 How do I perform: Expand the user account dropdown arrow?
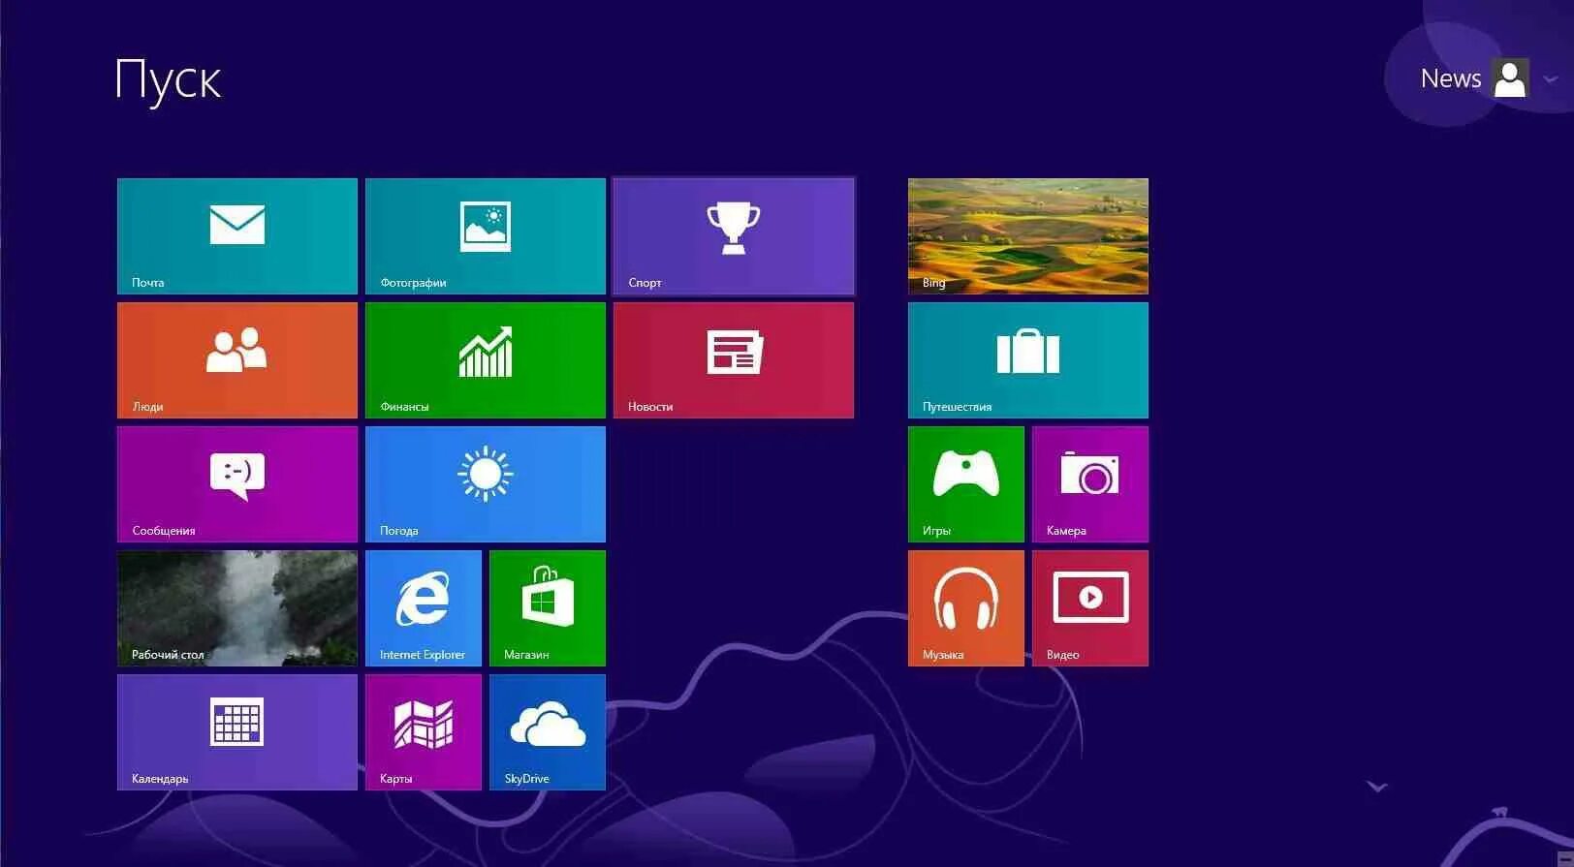[x=1550, y=79]
